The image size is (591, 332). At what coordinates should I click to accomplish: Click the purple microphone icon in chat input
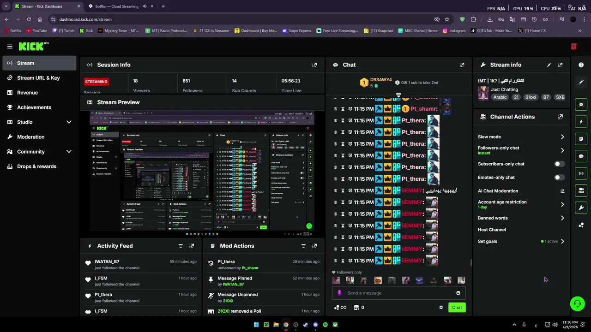339,293
